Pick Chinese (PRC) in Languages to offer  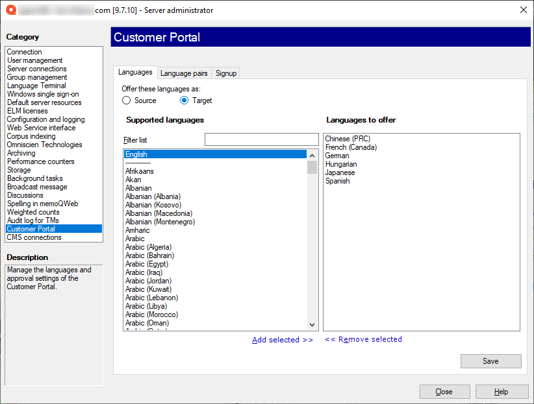[x=348, y=139]
